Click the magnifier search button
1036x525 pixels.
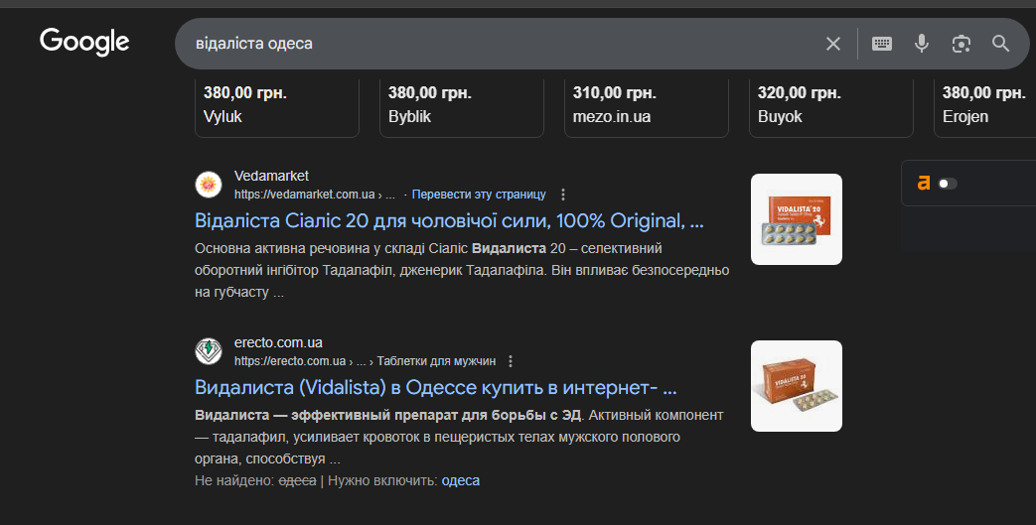pyautogui.click(x=1000, y=44)
